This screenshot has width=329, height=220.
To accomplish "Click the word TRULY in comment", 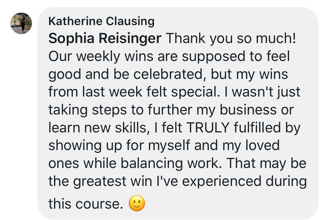I will [207, 128].
